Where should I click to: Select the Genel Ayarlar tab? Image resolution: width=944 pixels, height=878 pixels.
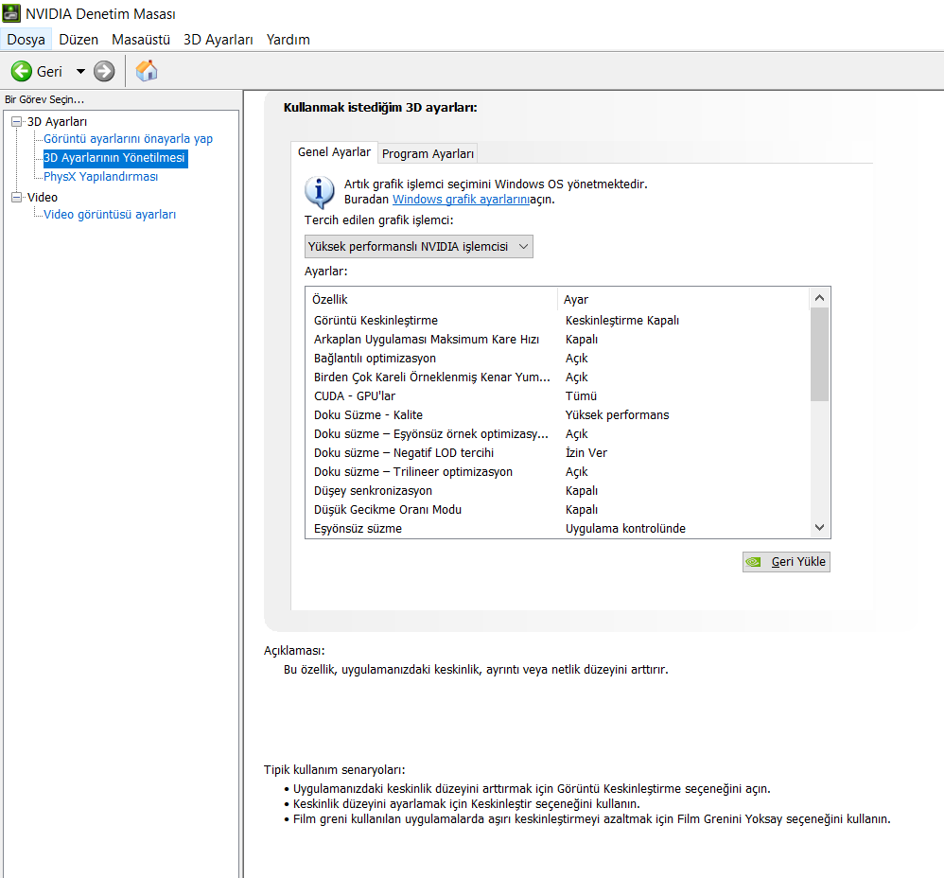(x=334, y=151)
